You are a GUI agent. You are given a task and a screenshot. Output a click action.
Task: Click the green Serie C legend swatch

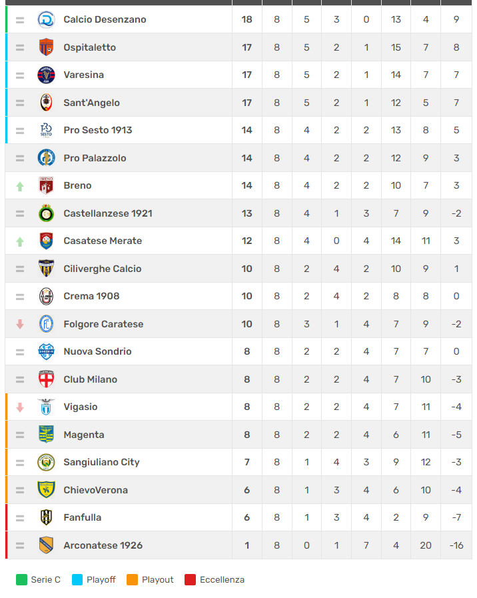[x=21, y=580]
